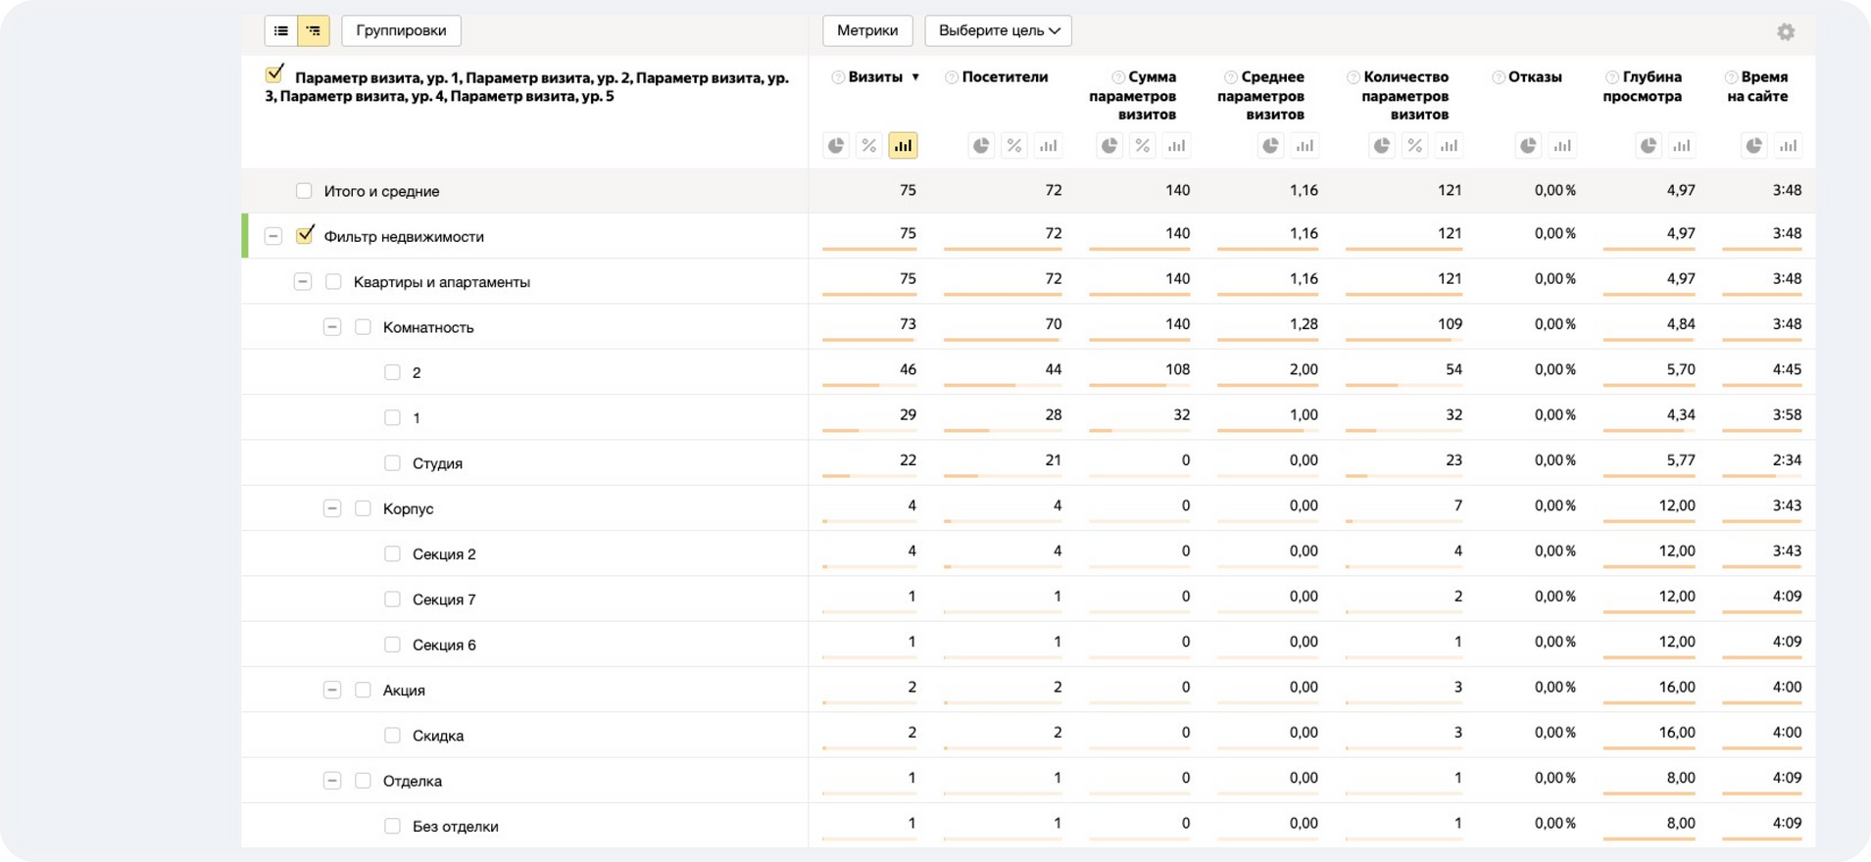Screen dimensions: 1871x862
Task: Open the Группировки button
Action: click(x=401, y=31)
